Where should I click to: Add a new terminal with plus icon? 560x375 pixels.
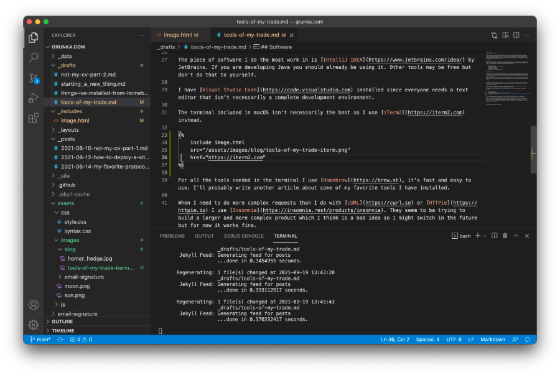point(477,236)
